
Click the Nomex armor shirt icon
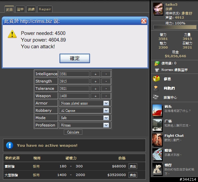click(157, 70)
